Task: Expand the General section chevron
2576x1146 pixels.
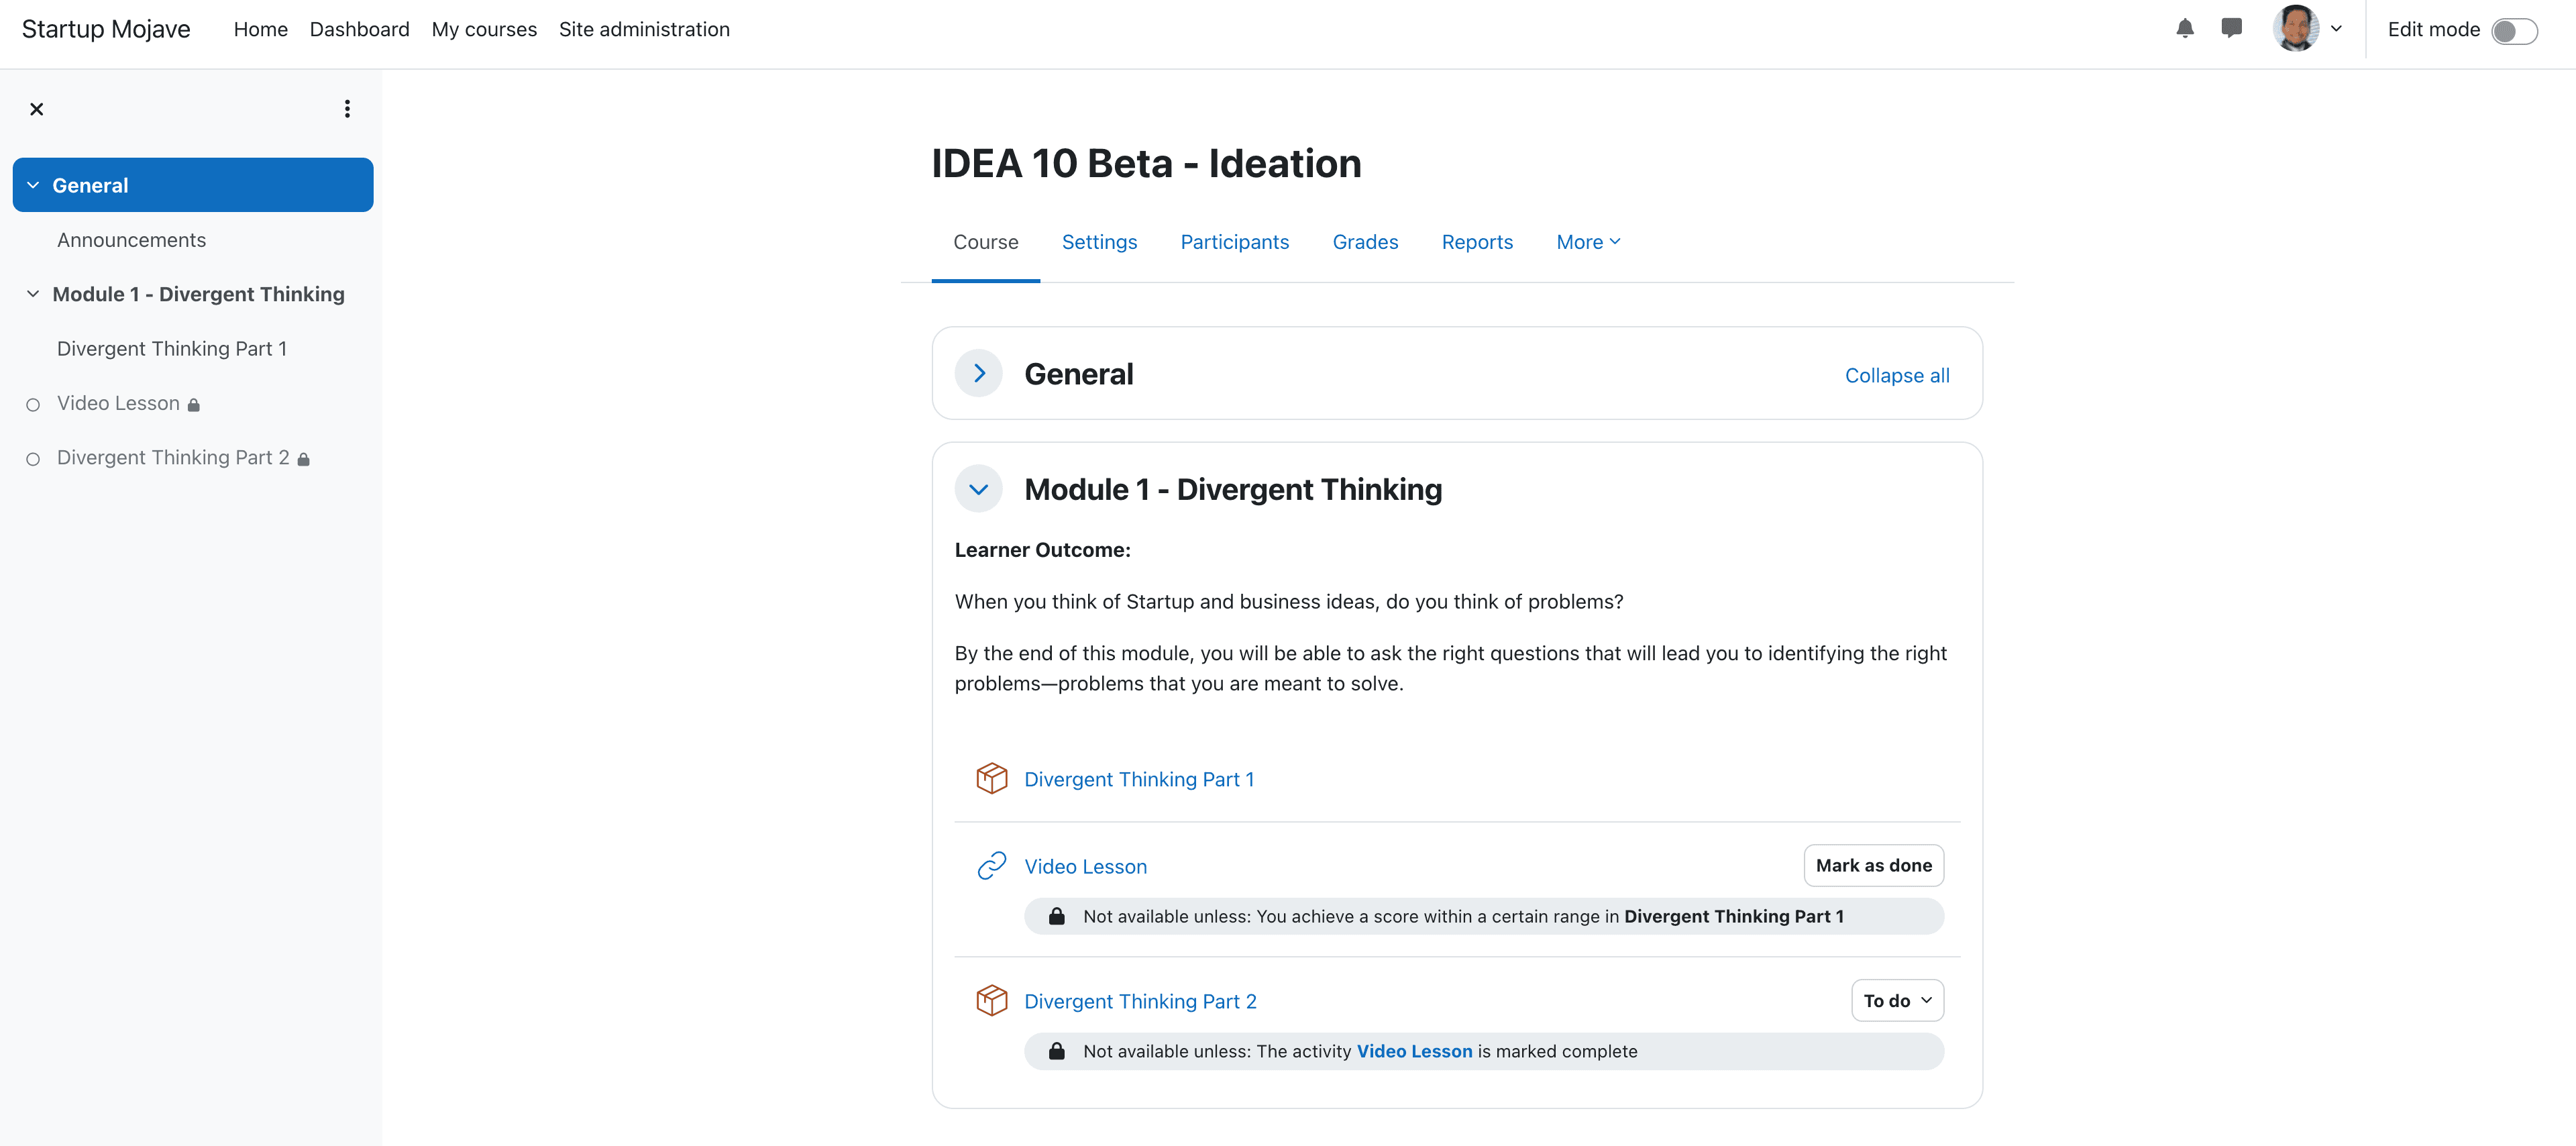Action: point(978,373)
